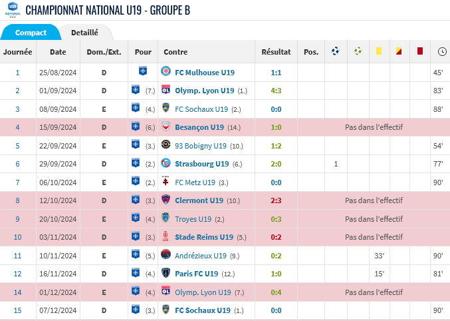Click the Résultat column header

[276, 52]
